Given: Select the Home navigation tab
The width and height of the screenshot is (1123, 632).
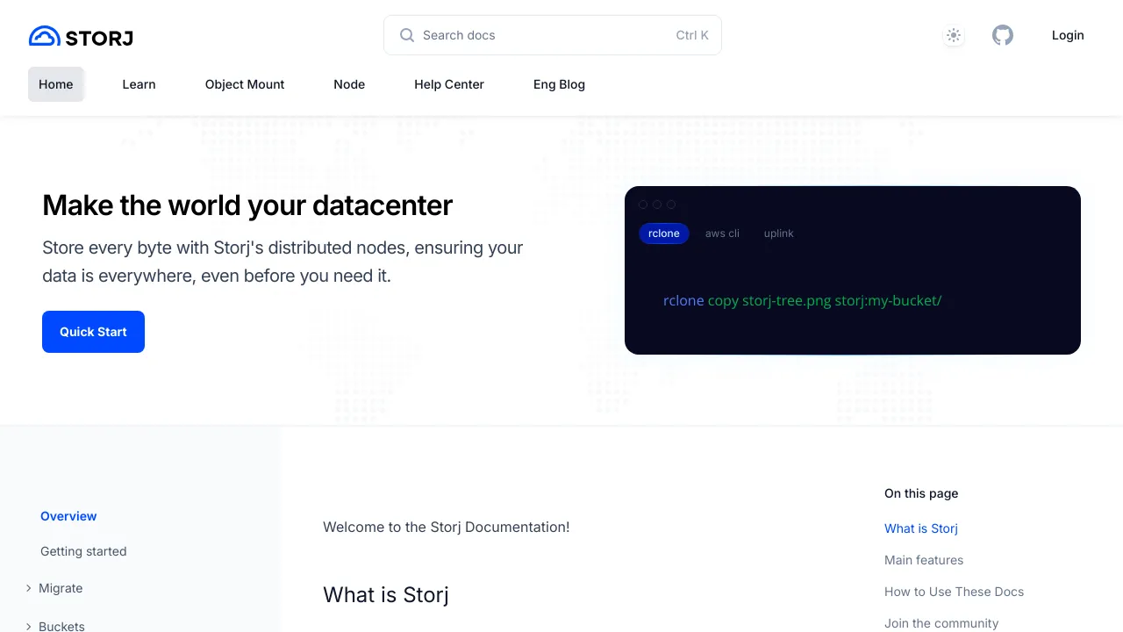Looking at the screenshot, I should pos(56,84).
